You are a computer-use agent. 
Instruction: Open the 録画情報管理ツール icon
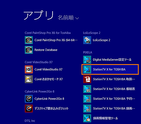click(87, 118)
